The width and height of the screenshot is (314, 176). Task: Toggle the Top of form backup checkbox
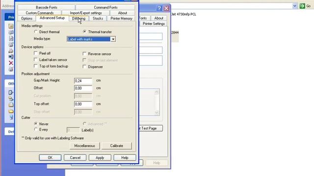coord(36,66)
